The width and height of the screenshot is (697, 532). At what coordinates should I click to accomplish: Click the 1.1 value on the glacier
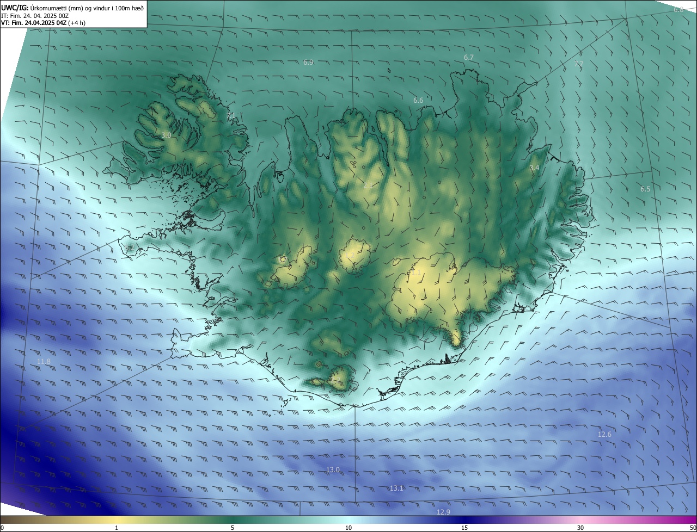415,272
